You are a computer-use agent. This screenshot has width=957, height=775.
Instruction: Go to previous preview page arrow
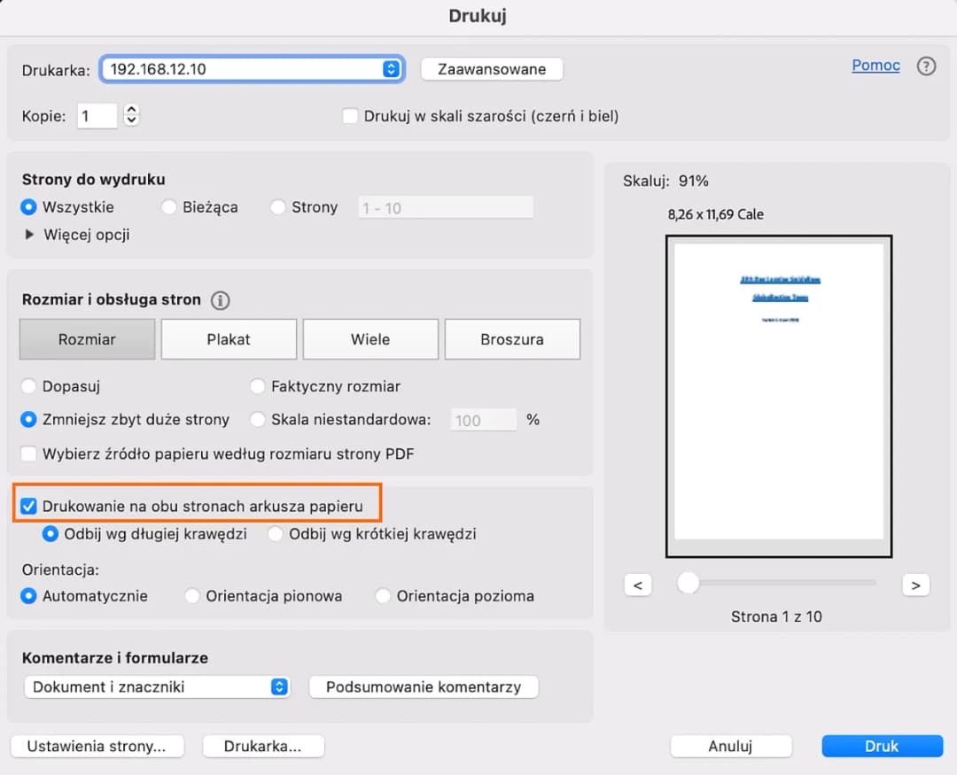pos(638,585)
